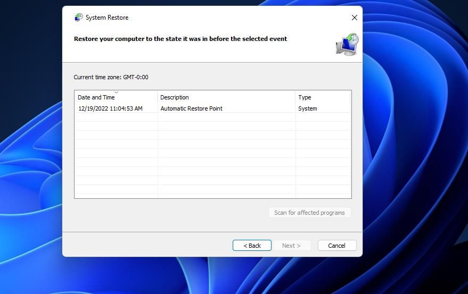
Task: Click the large System Restore monitor clock icon
Action: click(347, 45)
